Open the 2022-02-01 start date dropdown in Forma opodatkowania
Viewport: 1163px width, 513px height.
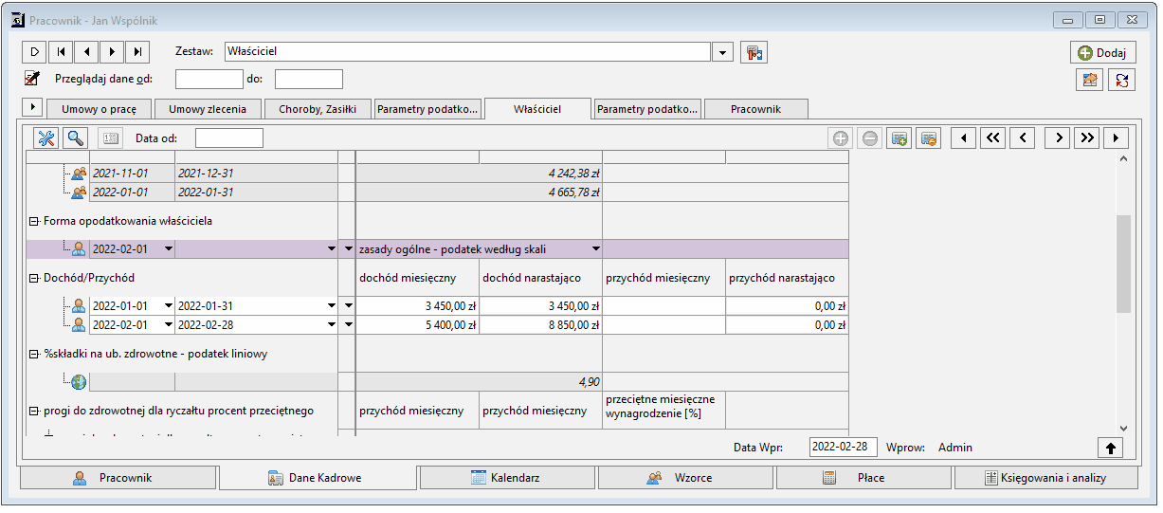(169, 249)
